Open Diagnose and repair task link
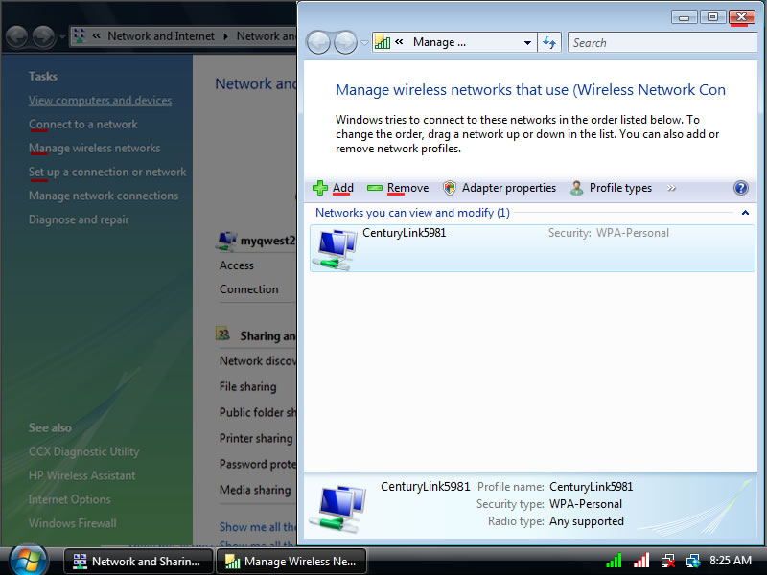 tap(79, 219)
